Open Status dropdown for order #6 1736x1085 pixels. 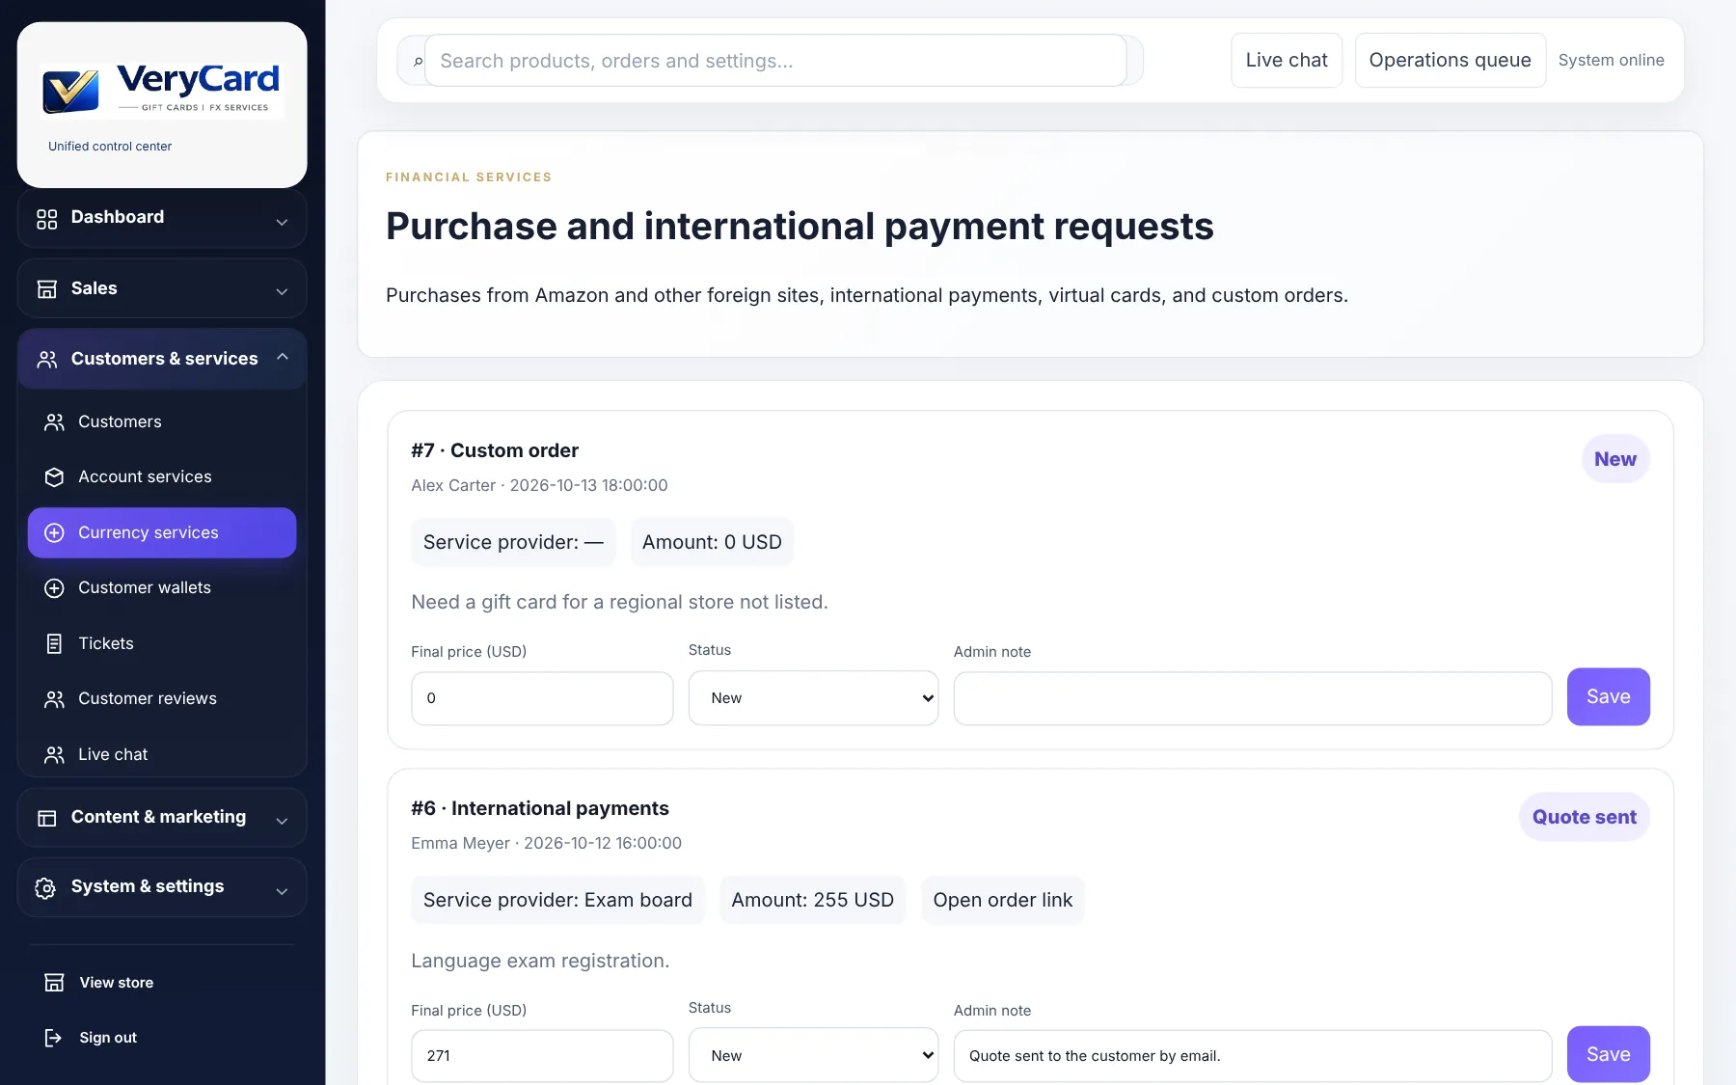[813, 1055]
